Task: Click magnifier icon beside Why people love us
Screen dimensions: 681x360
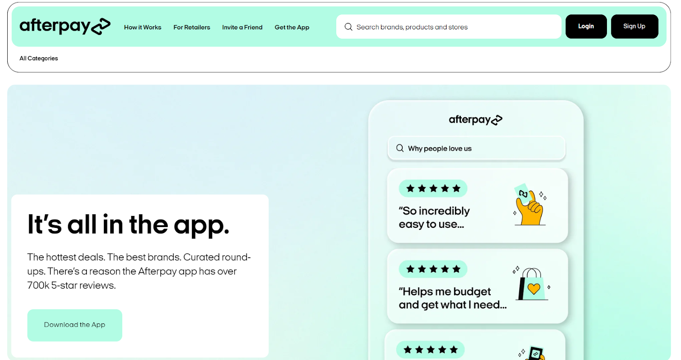Action: click(400, 148)
